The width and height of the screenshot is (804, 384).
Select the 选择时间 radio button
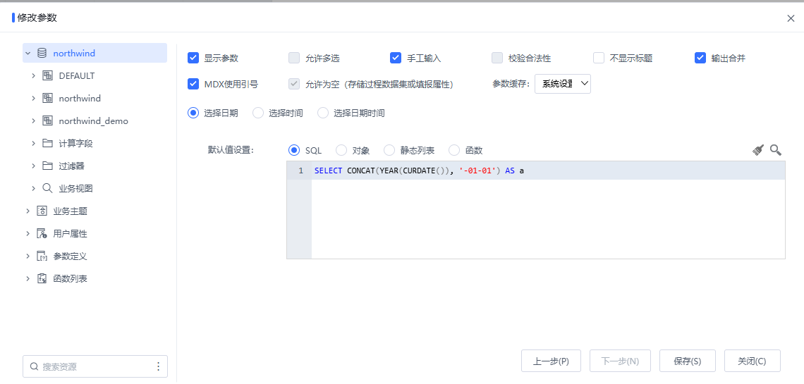point(258,113)
